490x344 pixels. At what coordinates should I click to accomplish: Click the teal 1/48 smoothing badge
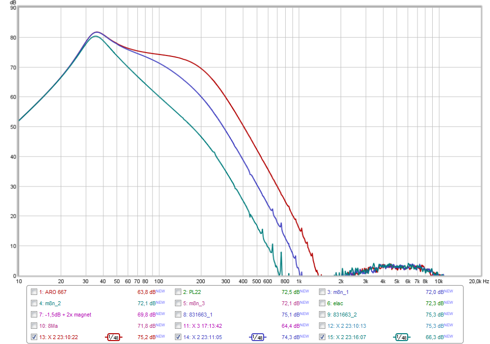pyautogui.click(x=402, y=337)
